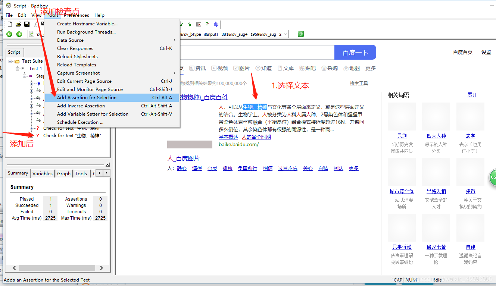Choose Add Inverse Assertion menu item
Viewport: 496px width, 286px height.
[113, 106]
